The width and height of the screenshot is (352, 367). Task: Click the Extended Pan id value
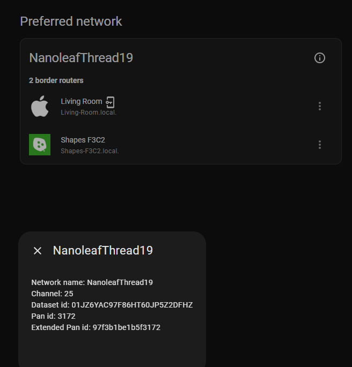127,327
